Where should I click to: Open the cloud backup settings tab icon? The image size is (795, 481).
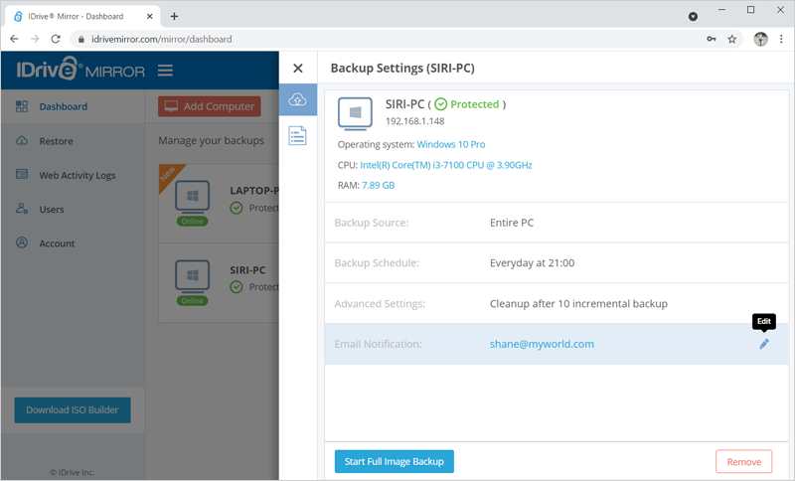pyautogui.click(x=297, y=99)
